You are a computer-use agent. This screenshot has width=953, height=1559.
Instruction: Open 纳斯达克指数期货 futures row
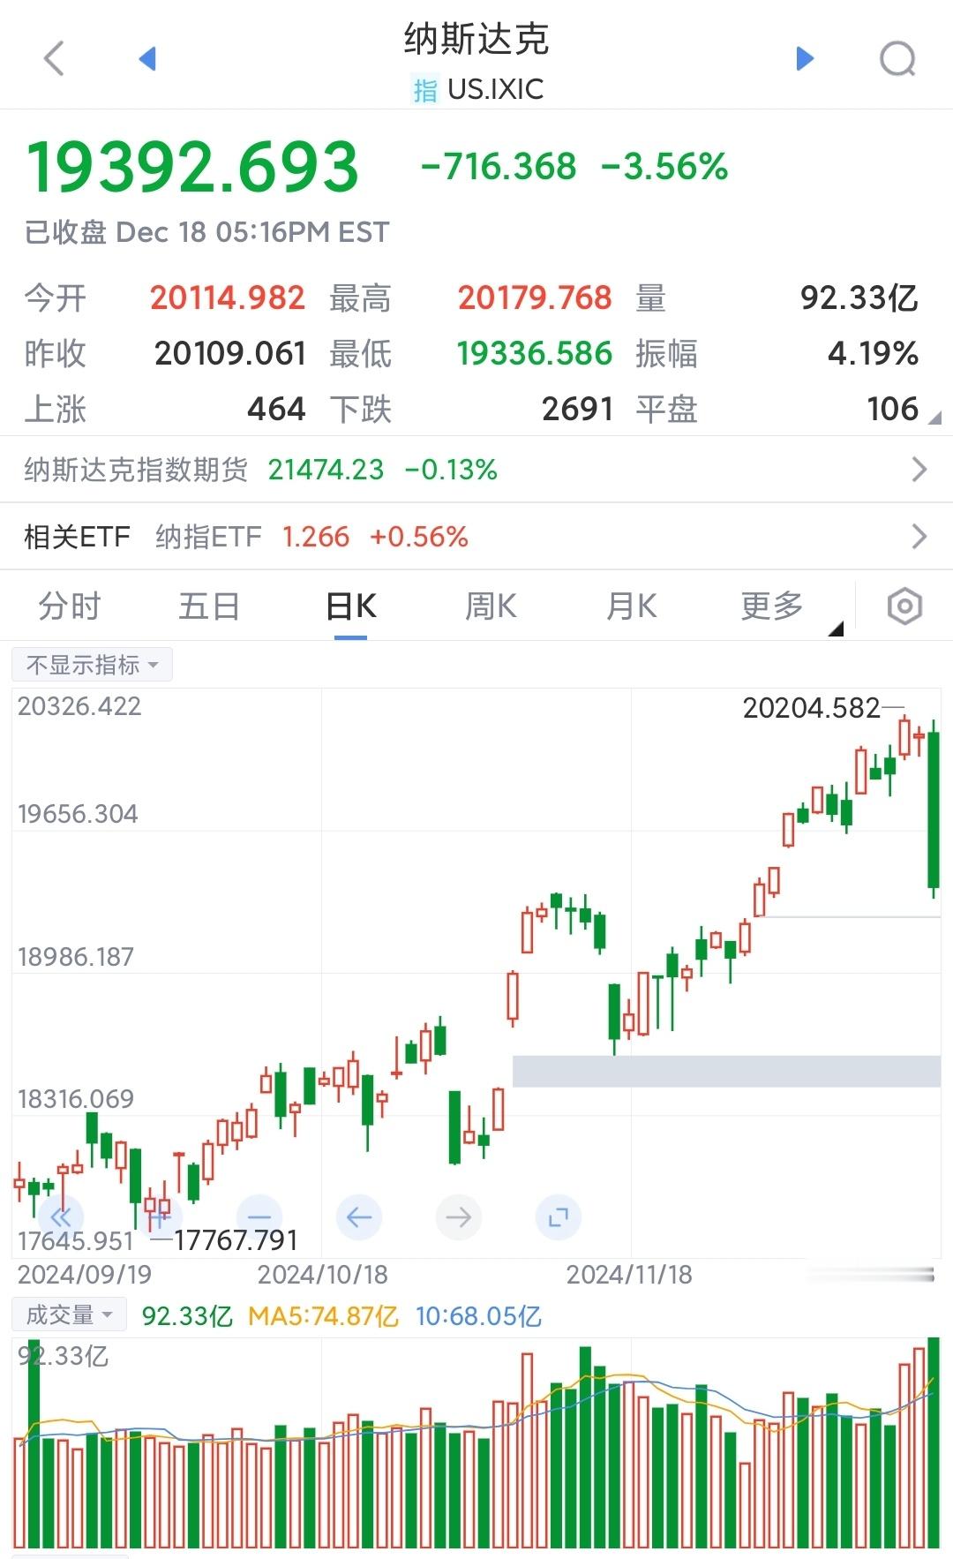click(x=476, y=470)
